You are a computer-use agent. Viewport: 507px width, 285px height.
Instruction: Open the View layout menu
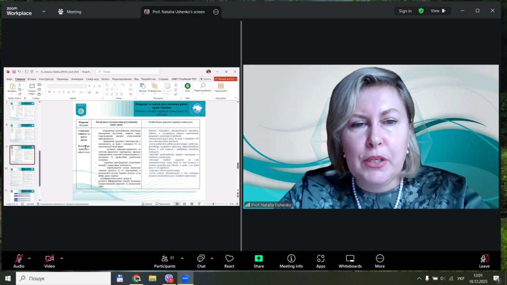tap(438, 11)
